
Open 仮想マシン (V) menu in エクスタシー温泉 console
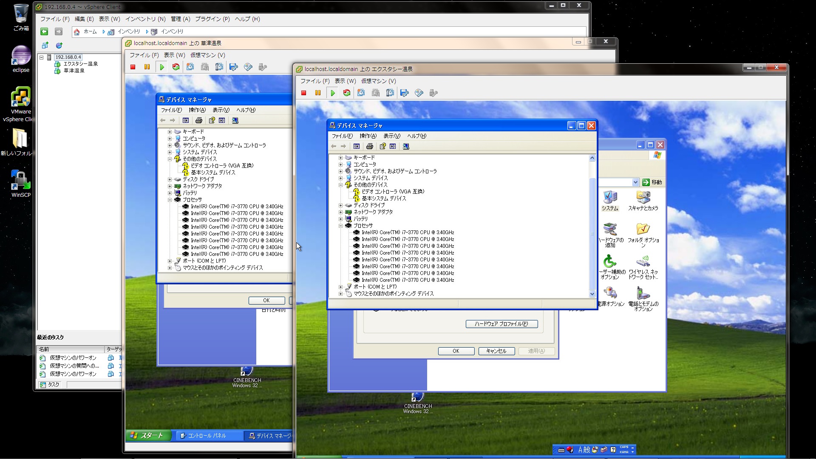378,81
